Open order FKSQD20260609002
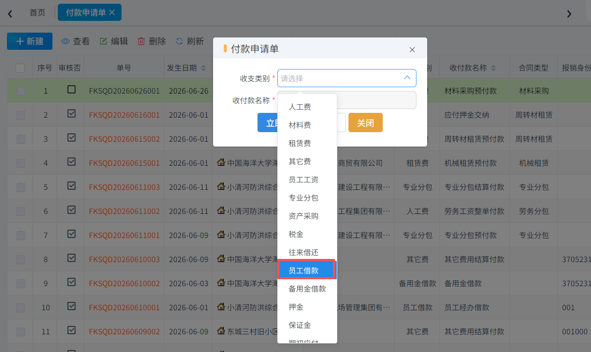 tap(124, 332)
